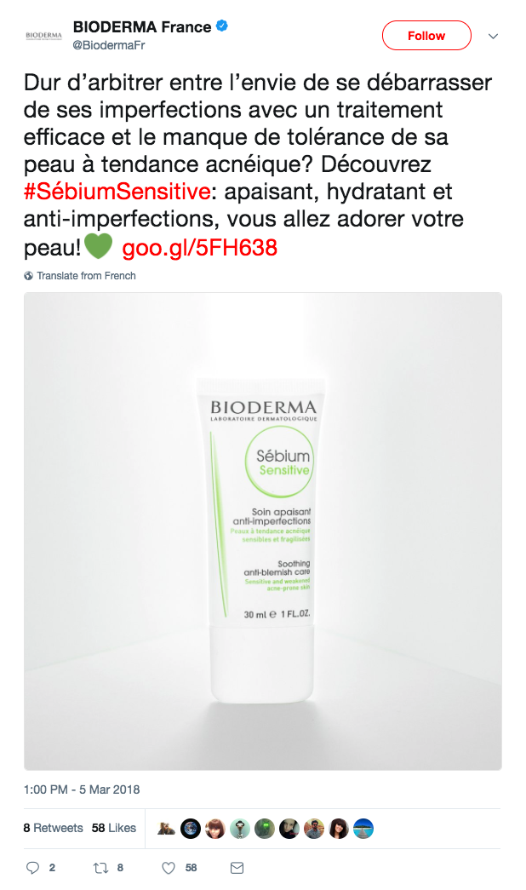The image size is (526, 890).
Task: Click the globe icon beside Translate
Action: 28,276
